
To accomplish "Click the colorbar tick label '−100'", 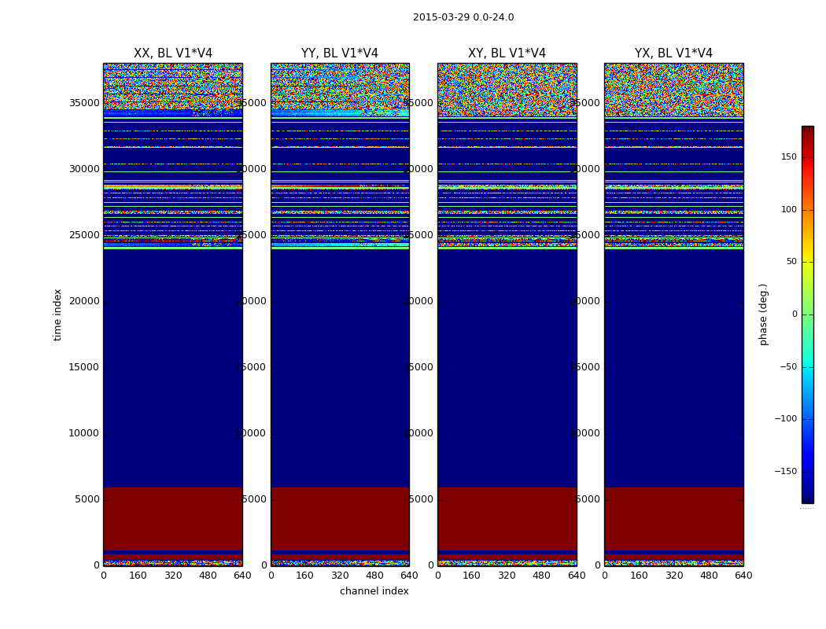I will 786,419.
